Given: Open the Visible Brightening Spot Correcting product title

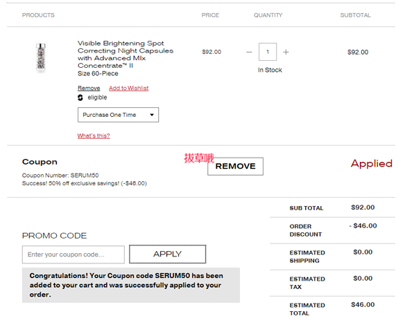Looking at the screenshot, I should tap(126, 55).
